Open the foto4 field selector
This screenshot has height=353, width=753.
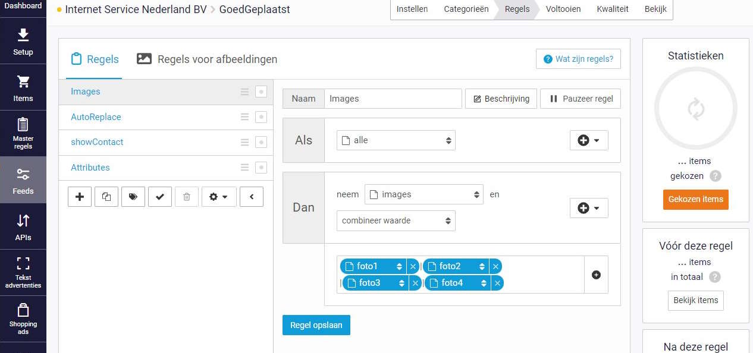(458, 283)
